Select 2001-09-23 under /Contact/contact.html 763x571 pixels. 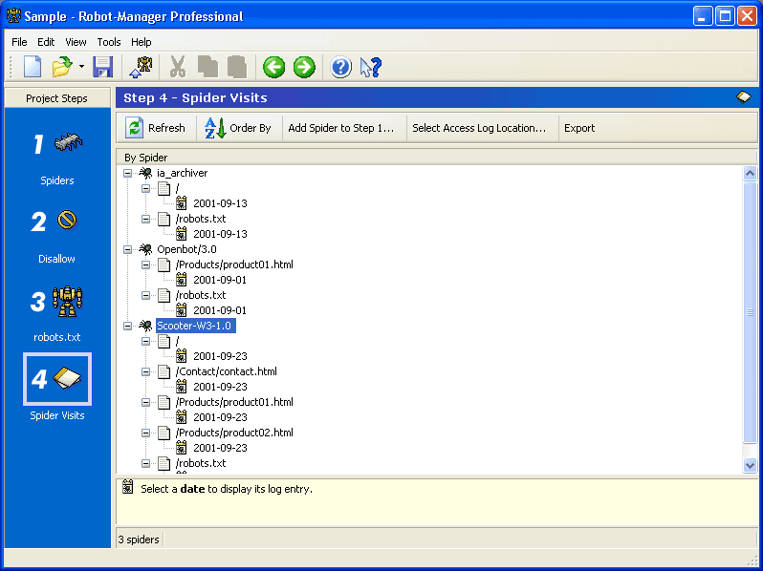(220, 387)
